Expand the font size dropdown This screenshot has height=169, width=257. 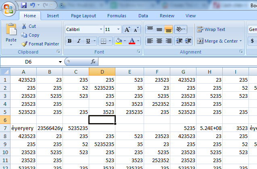[118, 29]
